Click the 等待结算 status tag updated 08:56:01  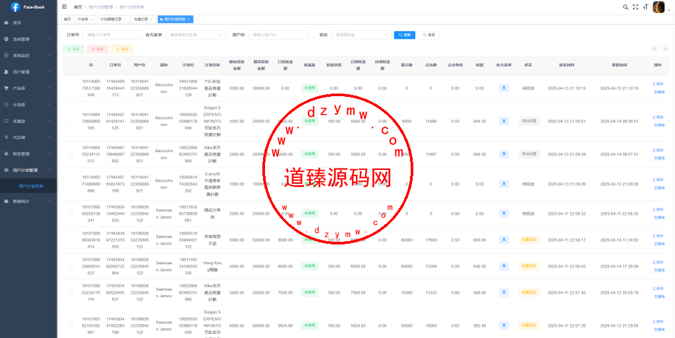(529, 121)
